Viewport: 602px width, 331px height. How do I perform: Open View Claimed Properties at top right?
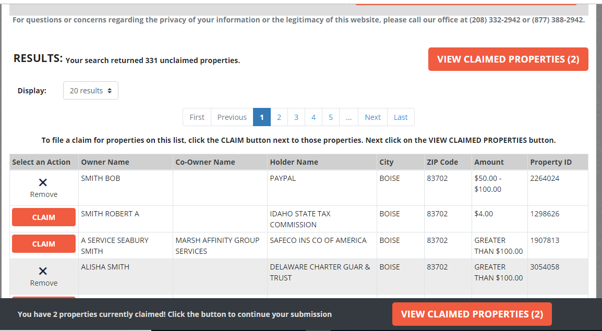click(x=508, y=59)
